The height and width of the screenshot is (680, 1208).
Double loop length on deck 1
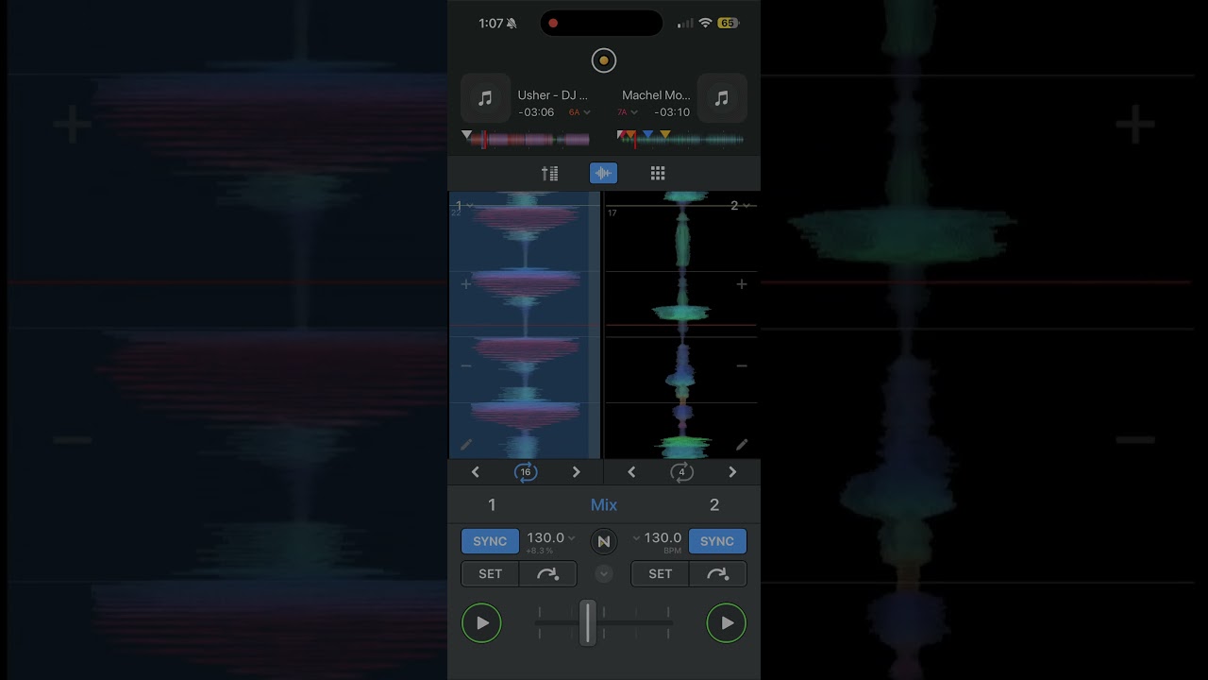(577, 472)
